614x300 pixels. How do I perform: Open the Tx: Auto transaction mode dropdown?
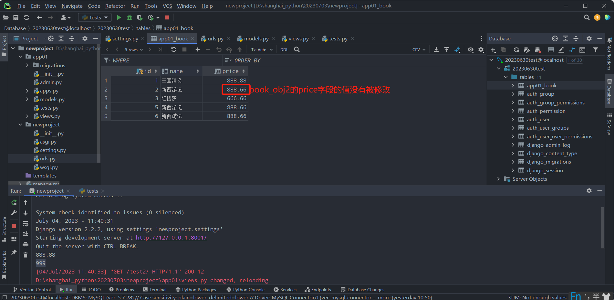(x=262, y=49)
